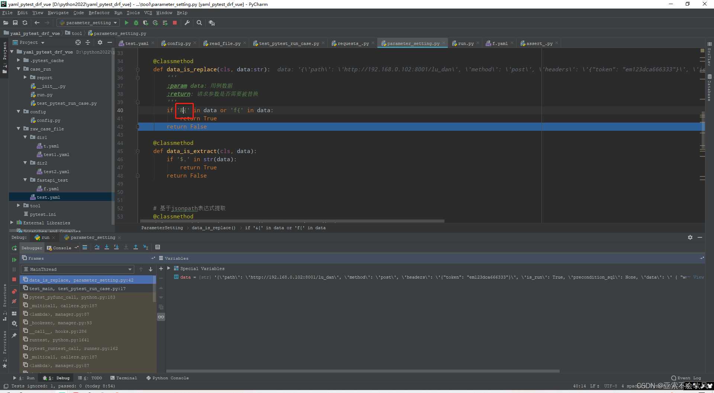Switch to the test_pytest_run_case.py tab

pyautogui.click(x=289, y=43)
